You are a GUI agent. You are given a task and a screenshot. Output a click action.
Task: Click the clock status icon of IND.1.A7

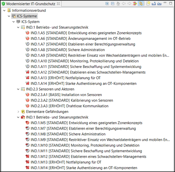pos(27,44)
